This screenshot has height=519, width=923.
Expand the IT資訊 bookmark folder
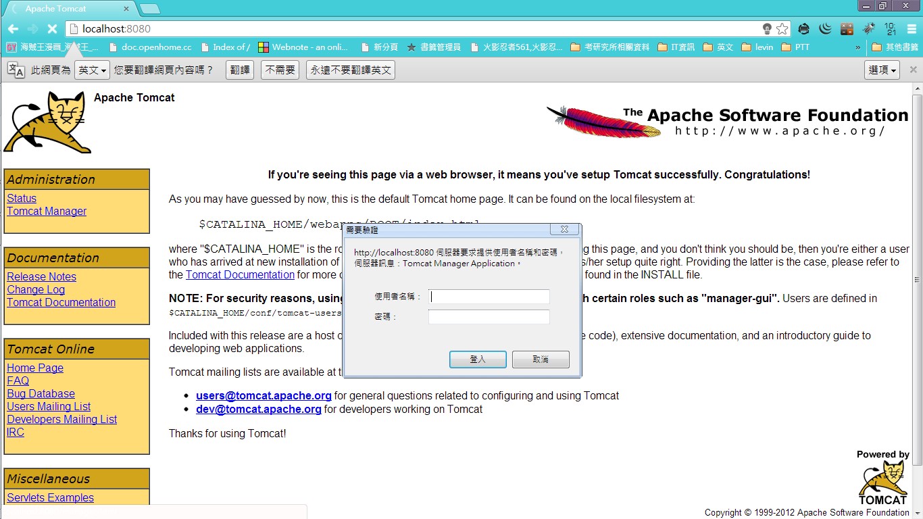pos(676,47)
